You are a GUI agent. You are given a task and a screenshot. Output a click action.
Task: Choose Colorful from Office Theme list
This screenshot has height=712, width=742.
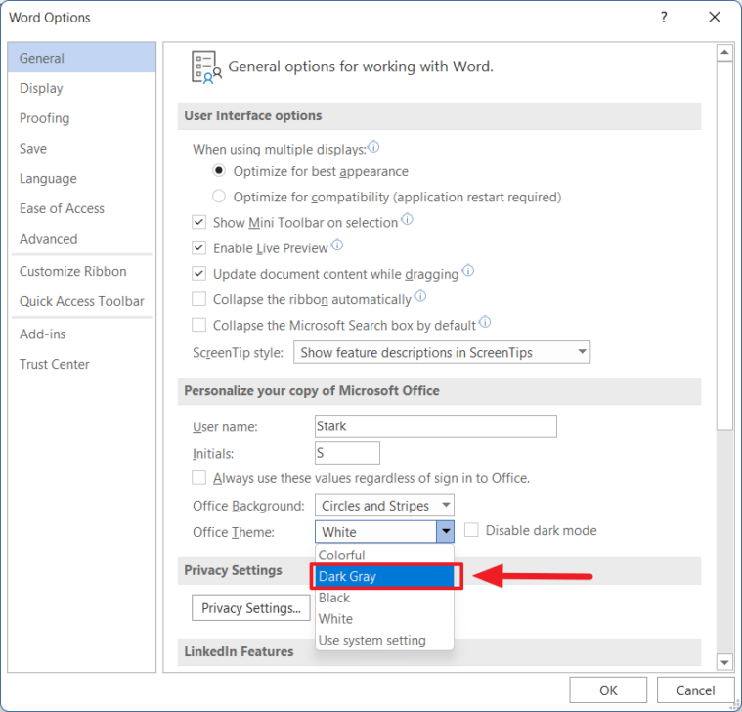click(x=384, y=555)
